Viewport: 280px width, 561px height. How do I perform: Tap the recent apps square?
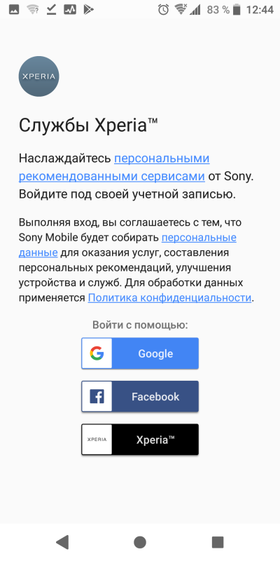[x=218, y=542]
